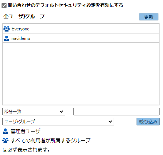Click the 絞り込み filter button
This screenshot has height=155, width=163.
point(148,122)
